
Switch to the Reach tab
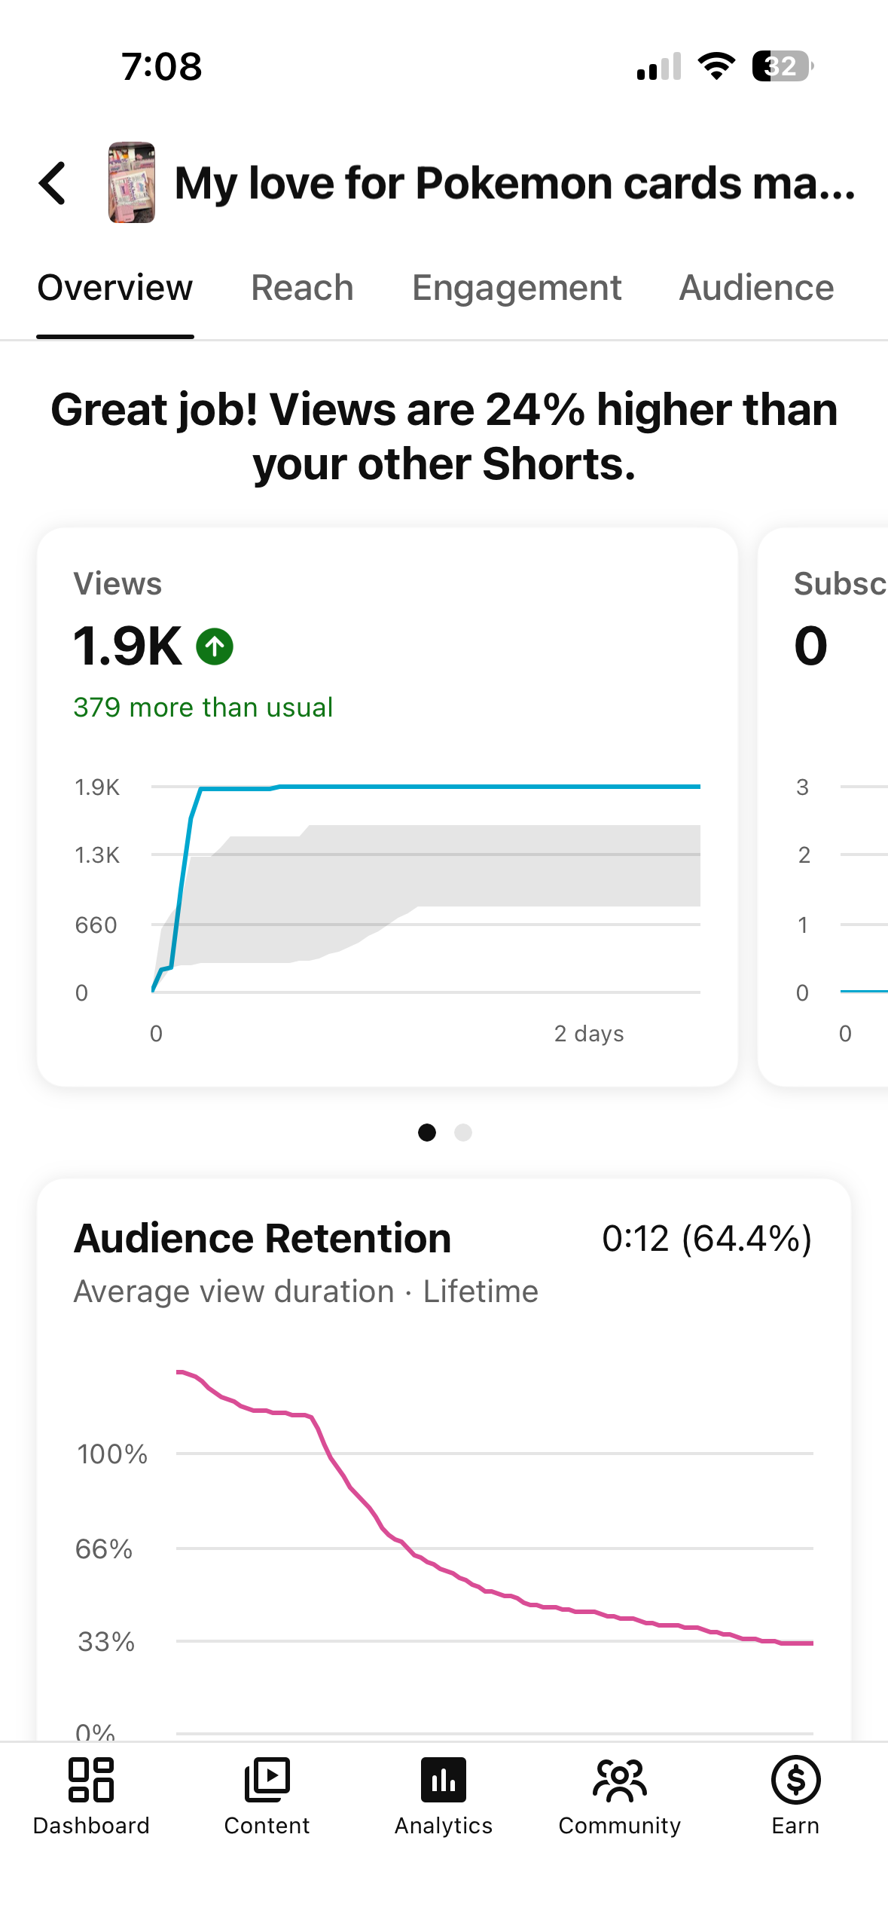(x=302, y=288)
